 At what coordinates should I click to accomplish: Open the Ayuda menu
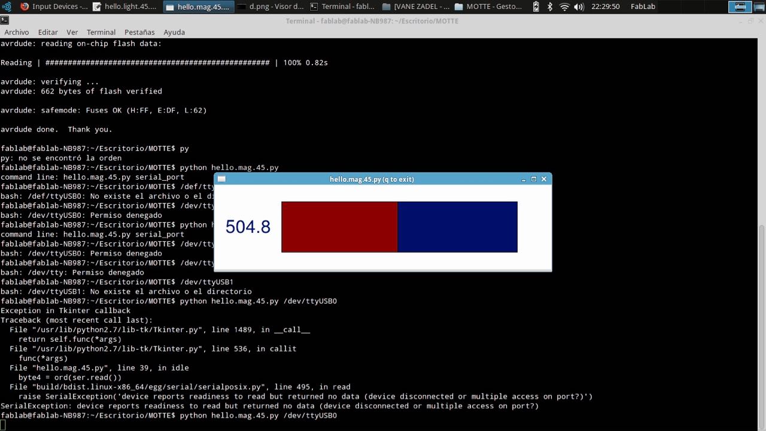(x=174, y=32)
